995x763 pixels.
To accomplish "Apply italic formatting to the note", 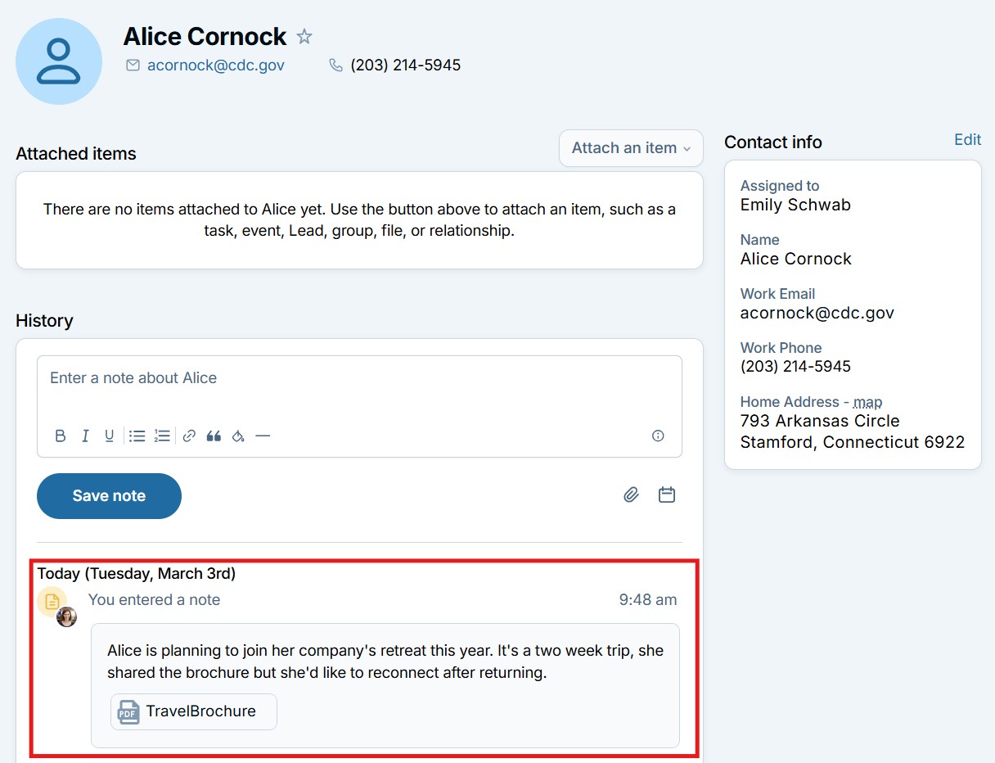I will coord(84,436).
